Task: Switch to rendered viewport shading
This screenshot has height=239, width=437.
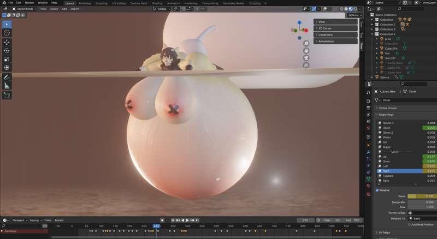Action: 356,9
